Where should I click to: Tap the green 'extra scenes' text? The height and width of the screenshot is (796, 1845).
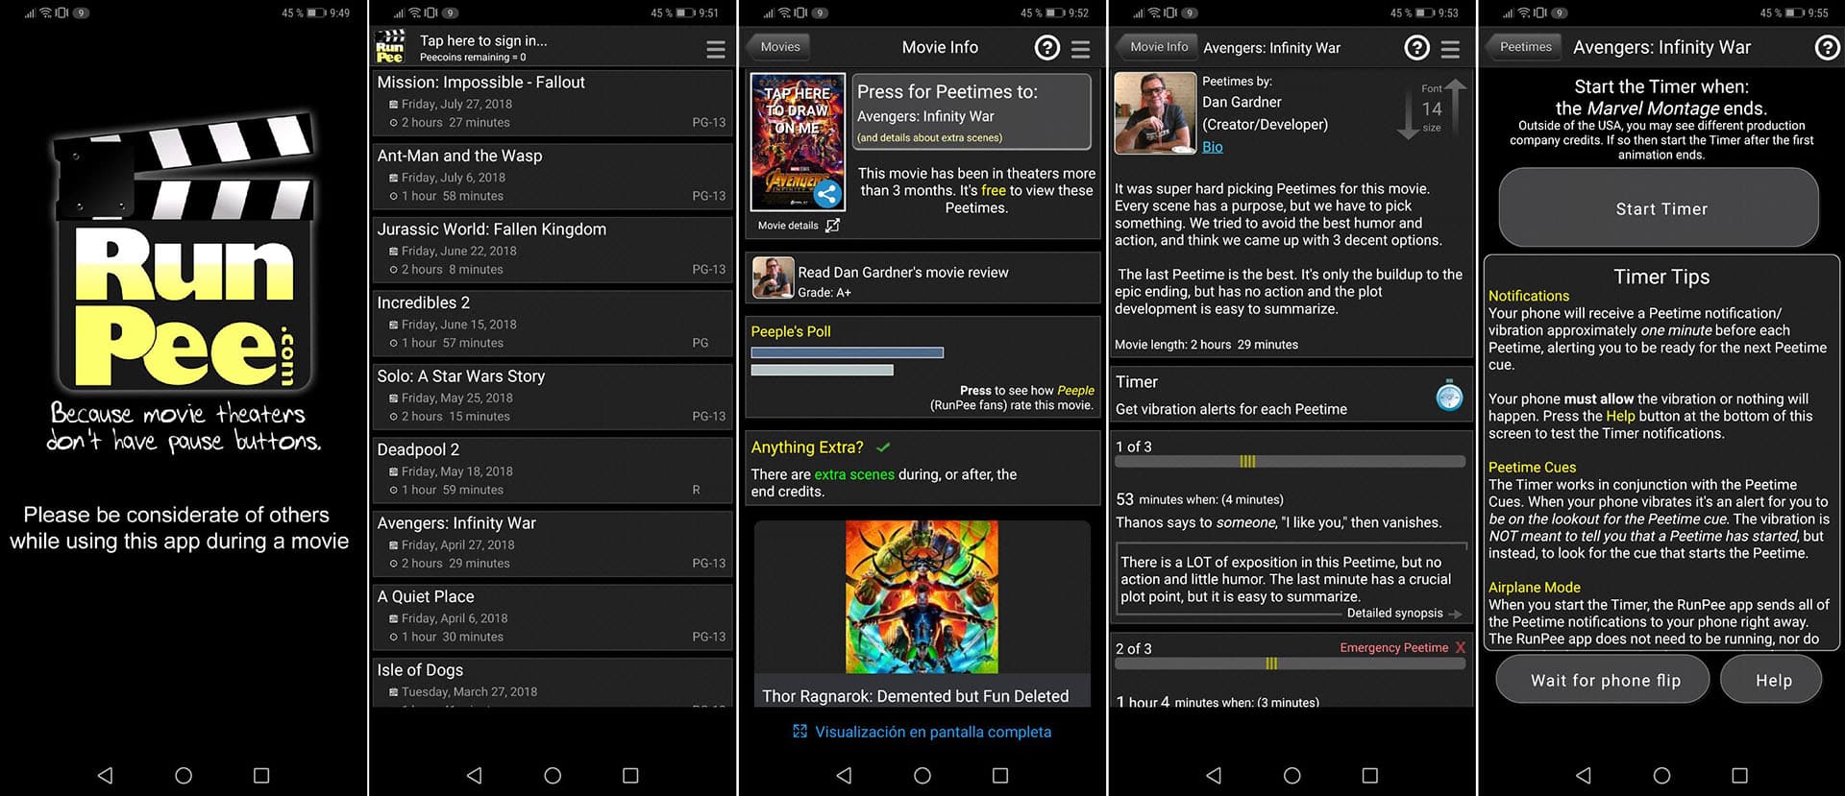[853, 474]
